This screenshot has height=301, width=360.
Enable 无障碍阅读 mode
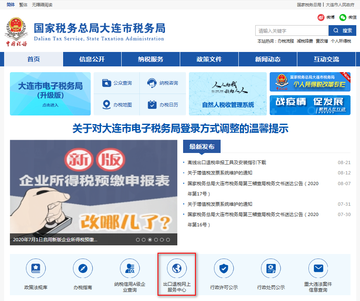[42, 5]
